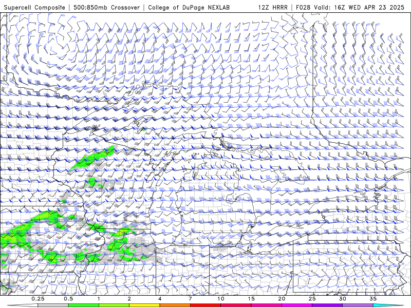Select the yellow 2–4 color bar segment
Image resolution: width=411 pixels, height=308 pixels.
click(x=144, y=305)
